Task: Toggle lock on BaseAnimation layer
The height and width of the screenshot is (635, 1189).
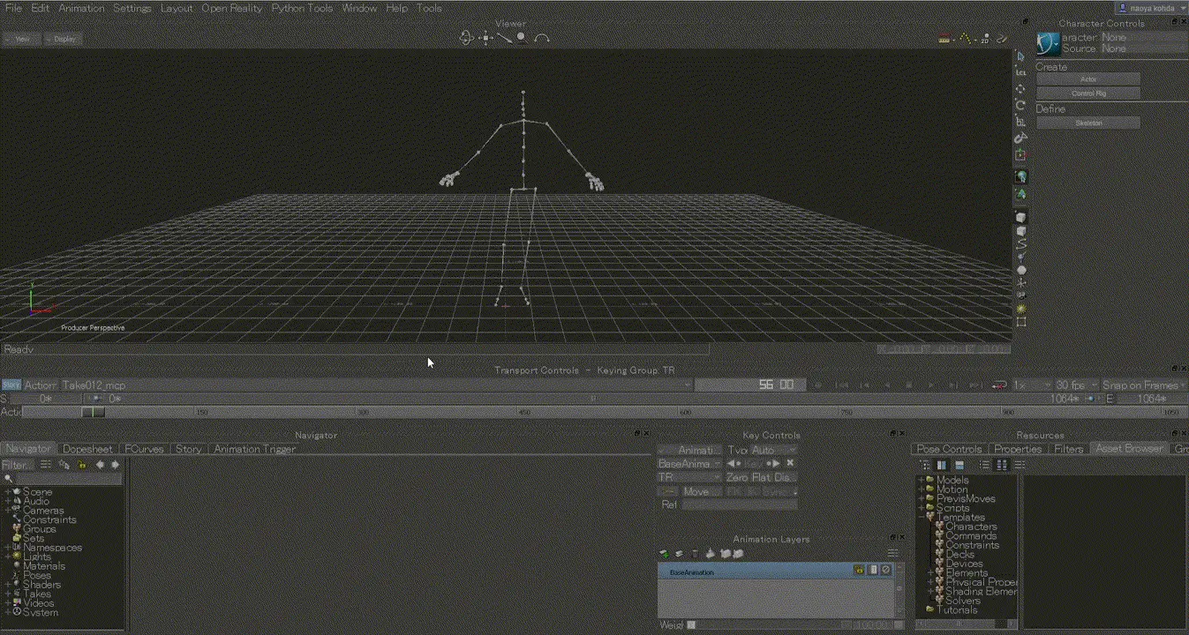Action: [x=859, y=571]
